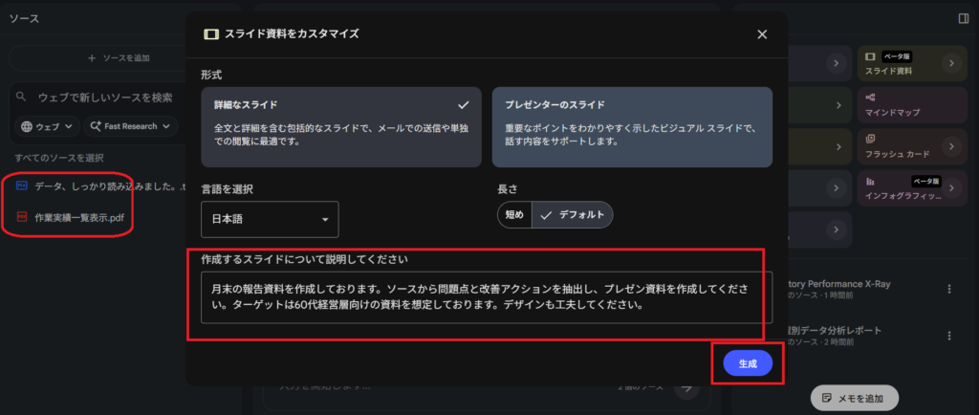
Task: Click the メモを追加 button
Action: 855,398
